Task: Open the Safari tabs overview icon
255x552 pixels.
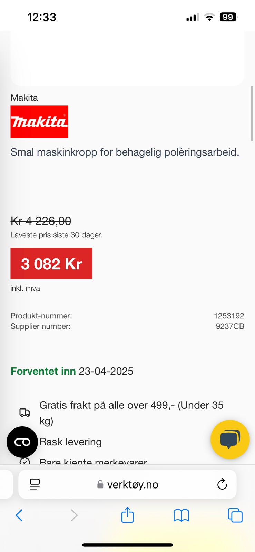Action: click(x=235, y=515)
